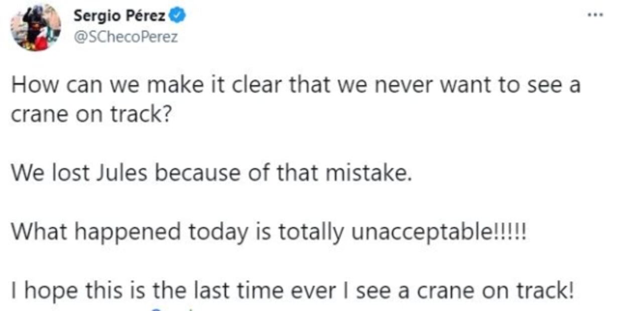Select the 'We lost Jules' sentence
The image size is (619, 311).
(x=211, y=174)
